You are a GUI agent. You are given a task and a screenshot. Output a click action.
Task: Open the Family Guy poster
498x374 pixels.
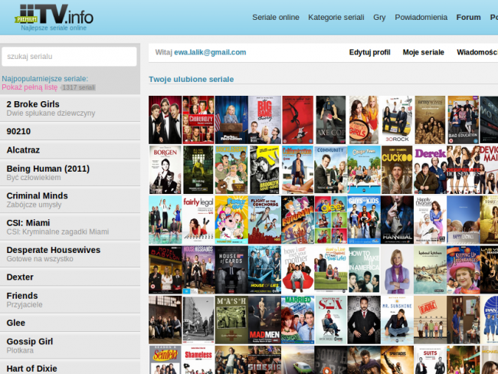point(231,220)
